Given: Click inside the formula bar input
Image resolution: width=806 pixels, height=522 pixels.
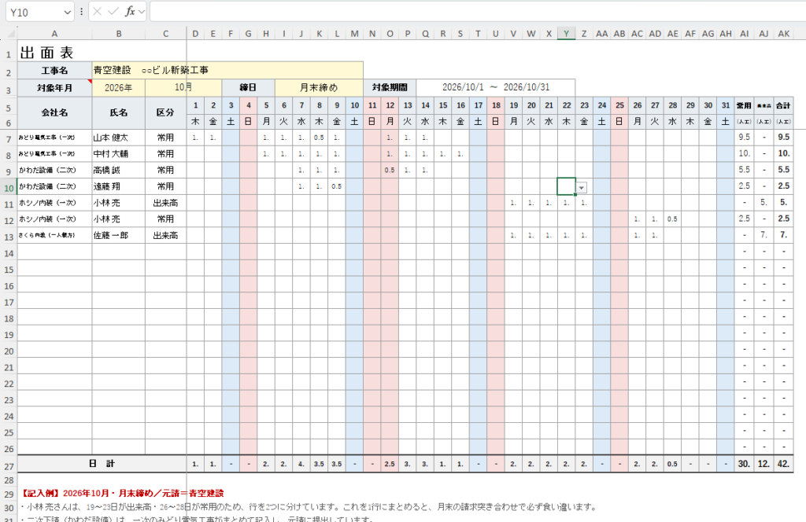Looking at the screenshot, I should tap(477, 11).
